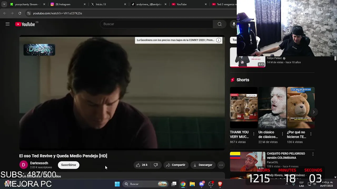
Task: Open the Darknessdh channel avatar
Action: [23, 165]
